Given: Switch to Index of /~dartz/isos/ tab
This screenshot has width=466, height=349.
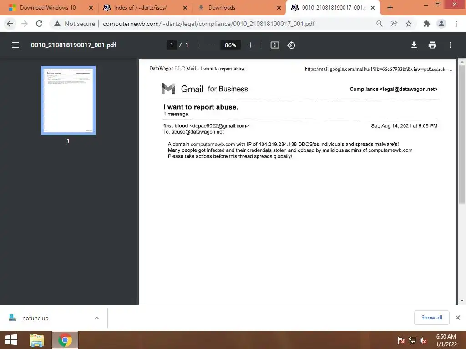Looking at the screenshot, I should tap(140, 8).
